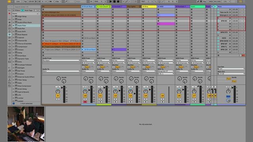Expand the Auto Filter browser item

pyautogui.click(x=13, y=25)
